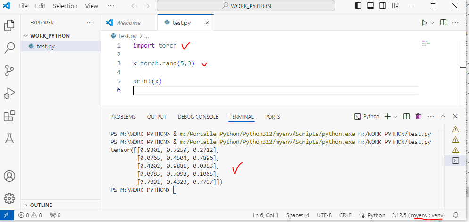Toggle the bottom Panel layout

(370, 6)
